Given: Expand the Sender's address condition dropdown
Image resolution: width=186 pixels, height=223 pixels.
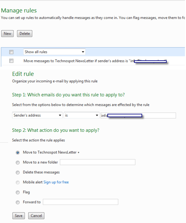Looking at the screenshot, I should [x=37, y=115].
